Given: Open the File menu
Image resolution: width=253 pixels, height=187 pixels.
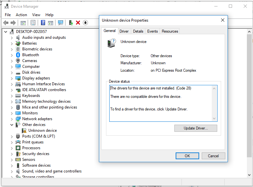Looking at the screenshot, I should point(8,15).
